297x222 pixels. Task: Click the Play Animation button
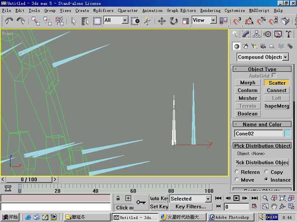(x=236, y=198)
